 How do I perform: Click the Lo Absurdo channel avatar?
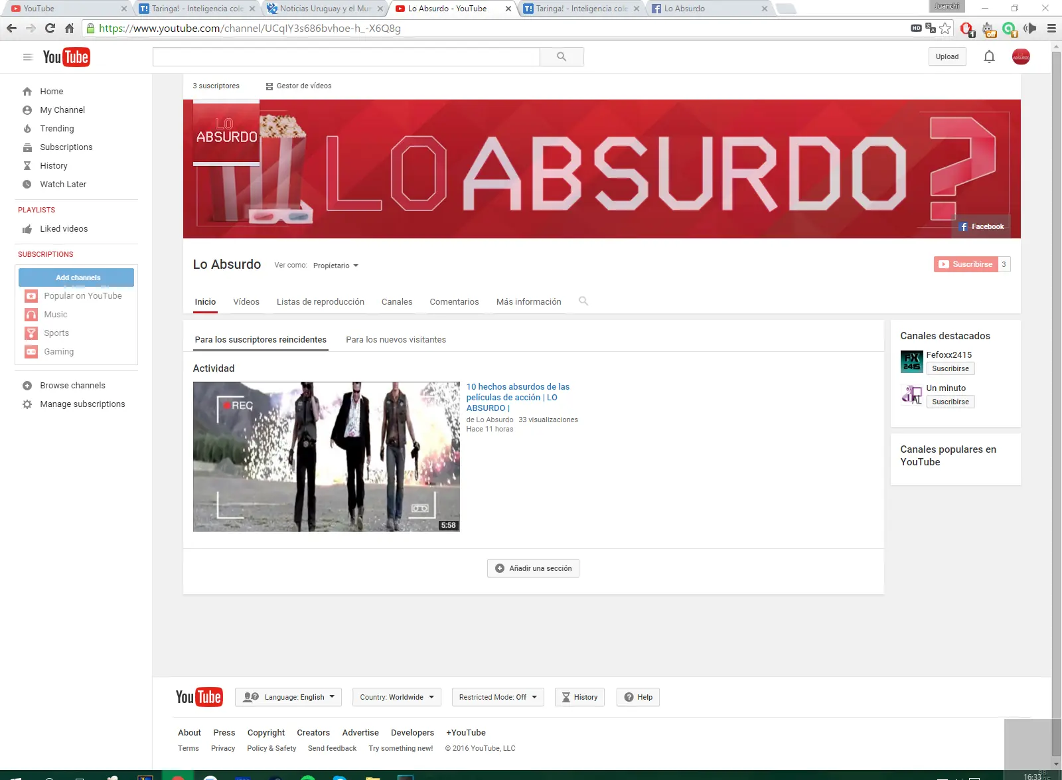(226, 131)
